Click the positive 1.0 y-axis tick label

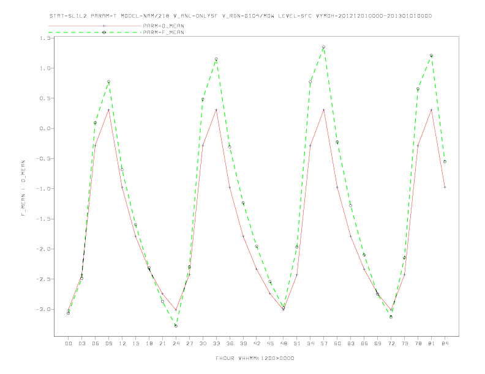[x=45, y=68]
